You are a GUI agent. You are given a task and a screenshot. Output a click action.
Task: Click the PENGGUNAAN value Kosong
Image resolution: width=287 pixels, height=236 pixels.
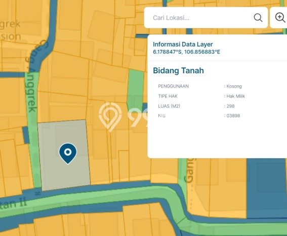coord(234,86)
